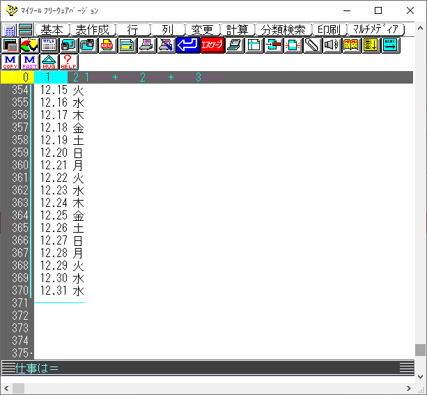The width and height of the screenshot is (427, 395).
Task: Click the TITLE list icon
Action: point(49,45)
